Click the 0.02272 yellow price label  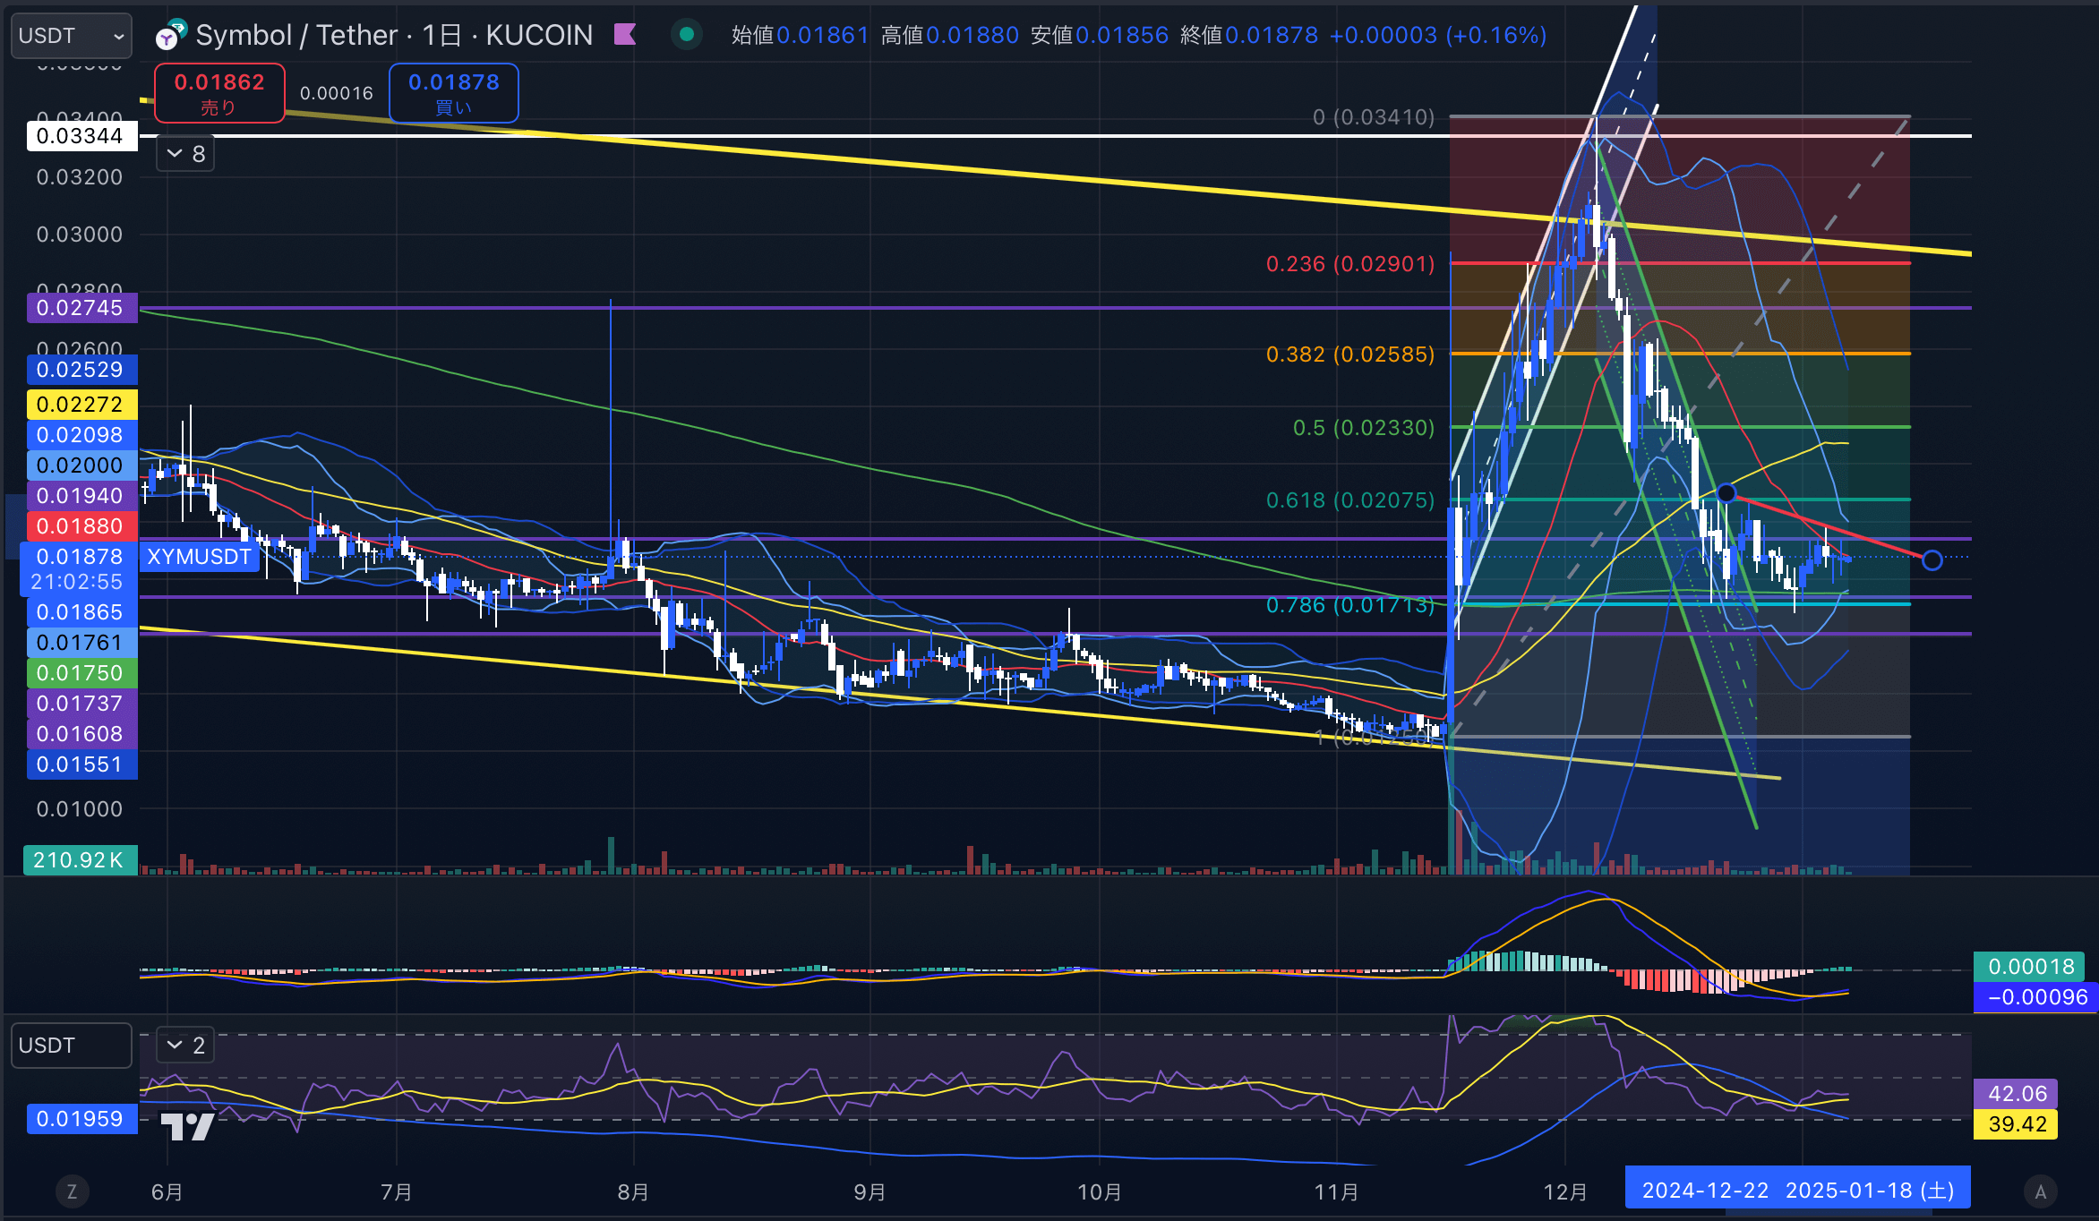coord(81,405)
